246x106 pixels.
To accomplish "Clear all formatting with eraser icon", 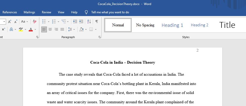I will tap(35, 22).
